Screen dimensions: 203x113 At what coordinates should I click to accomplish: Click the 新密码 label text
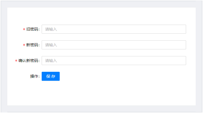pos(32,45)
